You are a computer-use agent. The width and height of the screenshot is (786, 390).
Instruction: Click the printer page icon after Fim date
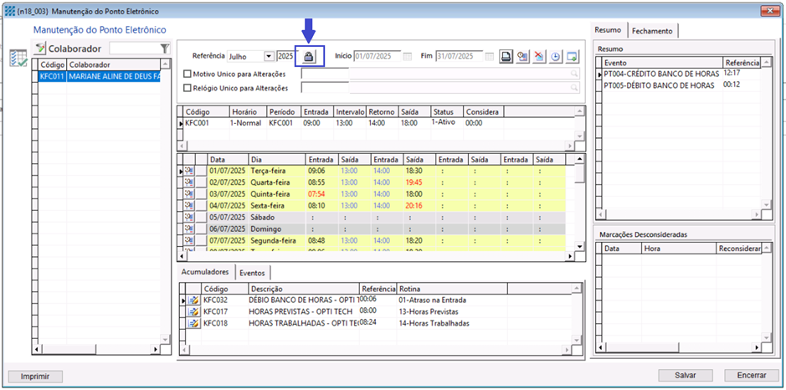(x=506, y=57)
